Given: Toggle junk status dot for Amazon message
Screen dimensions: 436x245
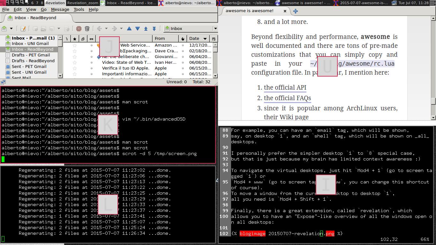Looking at the screenshot, I should (183, 45).
